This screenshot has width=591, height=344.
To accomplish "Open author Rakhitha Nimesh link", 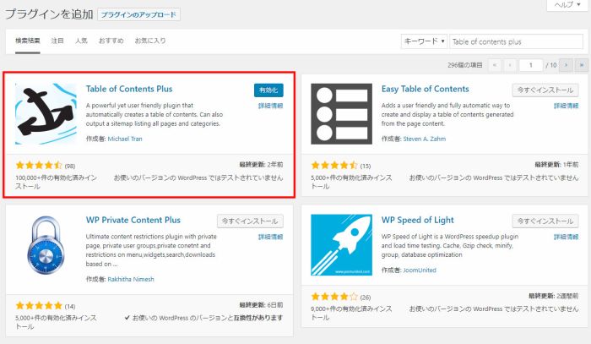I will coord(131,279).
